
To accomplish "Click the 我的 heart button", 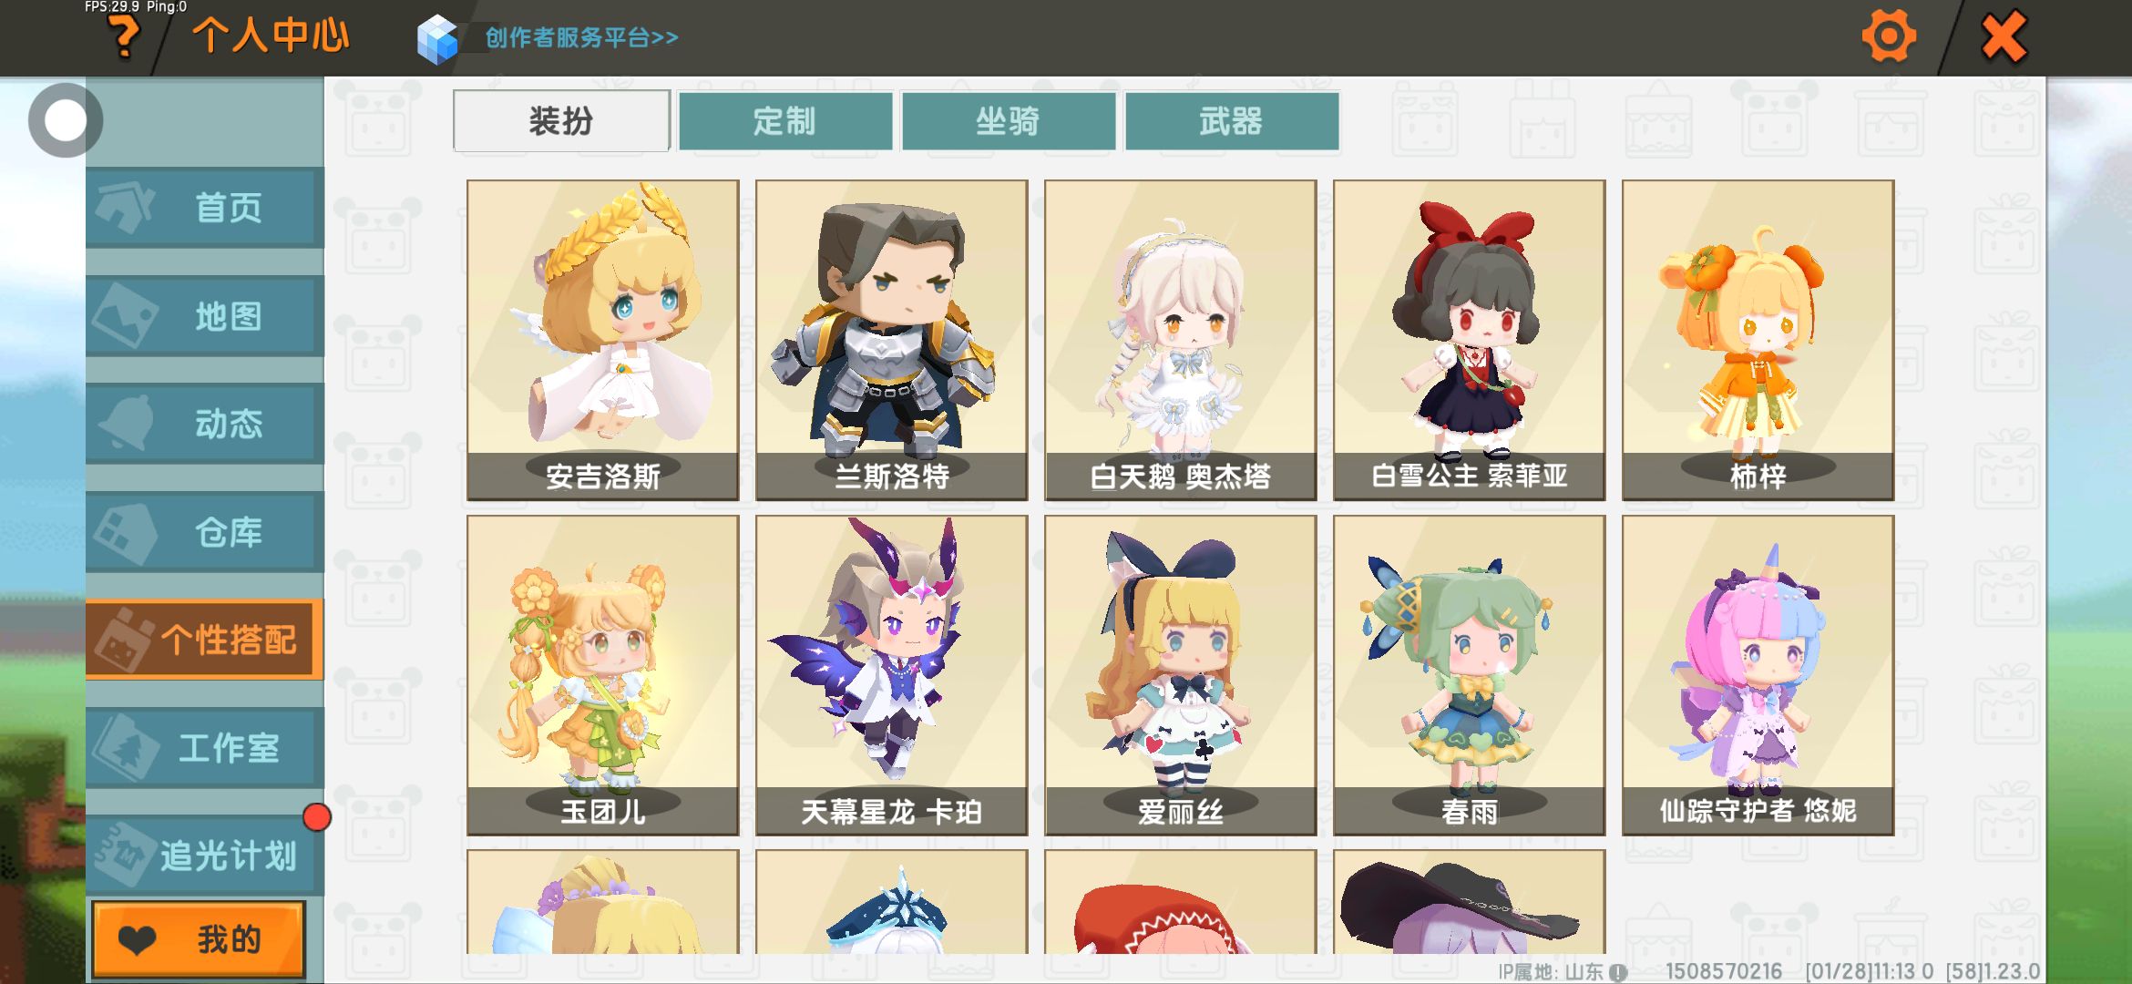I will click(199, 938).
